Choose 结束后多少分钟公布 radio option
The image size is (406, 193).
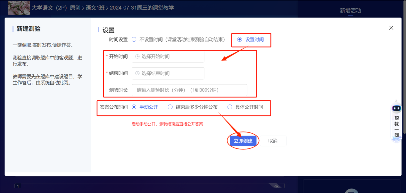point(170,107)
